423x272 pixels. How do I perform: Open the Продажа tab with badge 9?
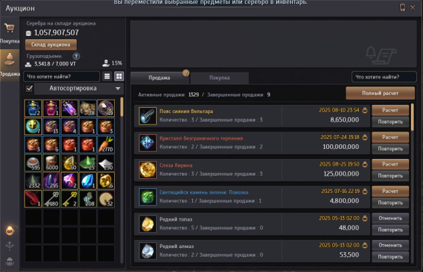[159, 78]
